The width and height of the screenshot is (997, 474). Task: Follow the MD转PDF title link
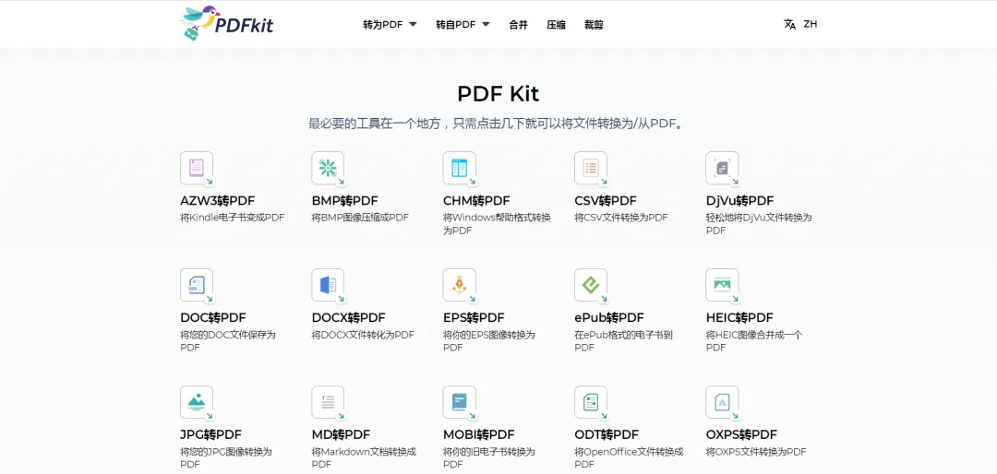pyautogui.click(x=341, y=435)
